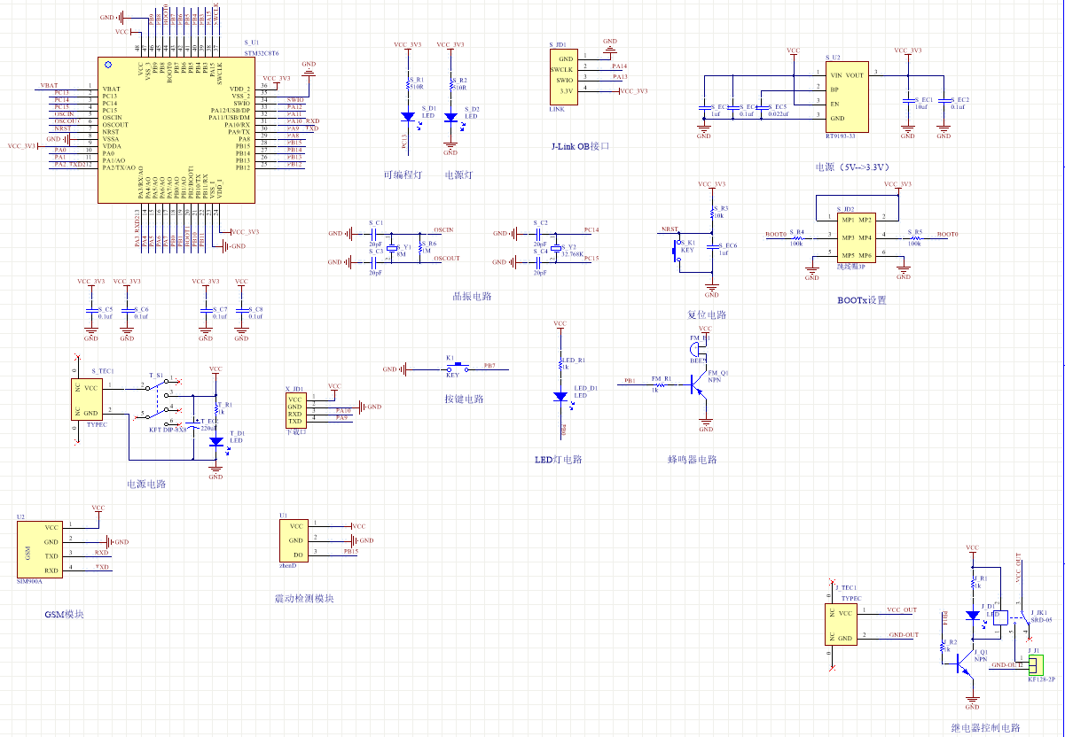
Task: Click the 'BOOTx设置' caption
Action: 861,299
